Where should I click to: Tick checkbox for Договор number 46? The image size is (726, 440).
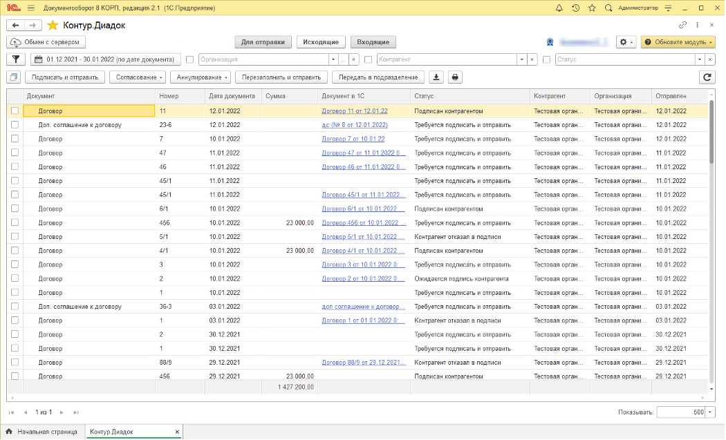click(15, 166)
